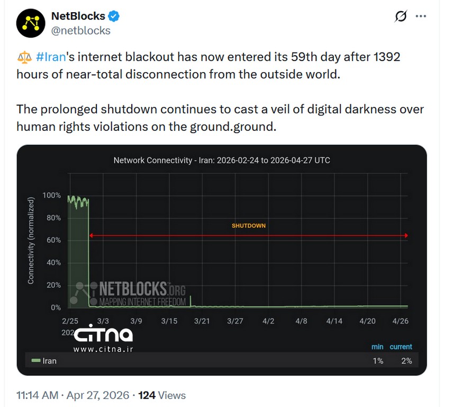Select the 'min' legend column header
453x407 pixels.
377,347
